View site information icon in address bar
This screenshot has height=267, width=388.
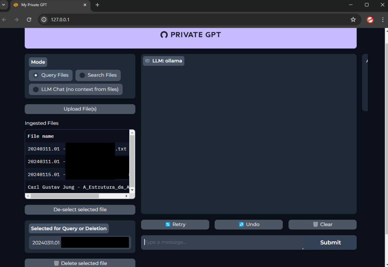click(x=44, y=20)
